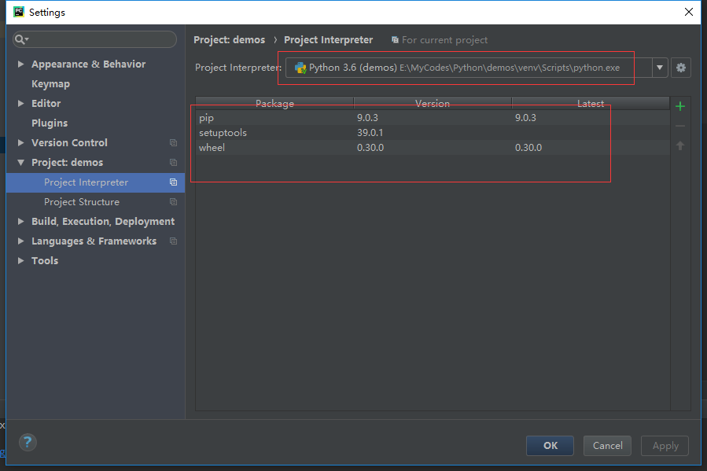Collapse the Project: demos arrow
707x471 pixels.
pyautogui.click(x=20, y=162)
